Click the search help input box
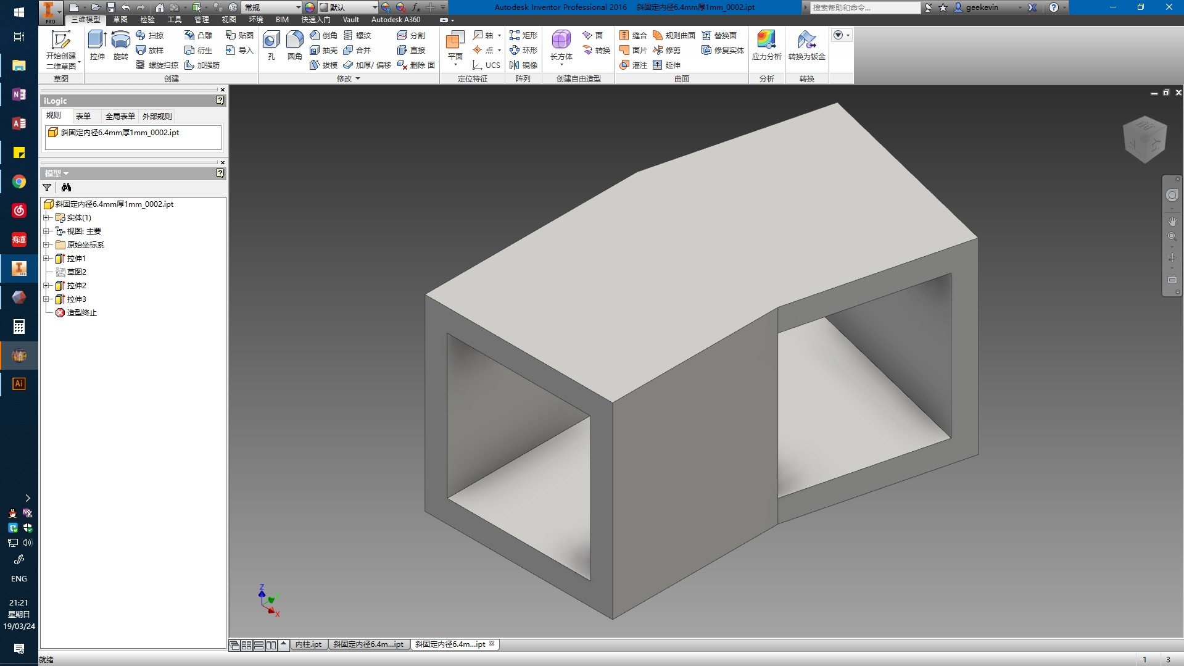The height and width of the screenshot is (666, 1184). 864,7
